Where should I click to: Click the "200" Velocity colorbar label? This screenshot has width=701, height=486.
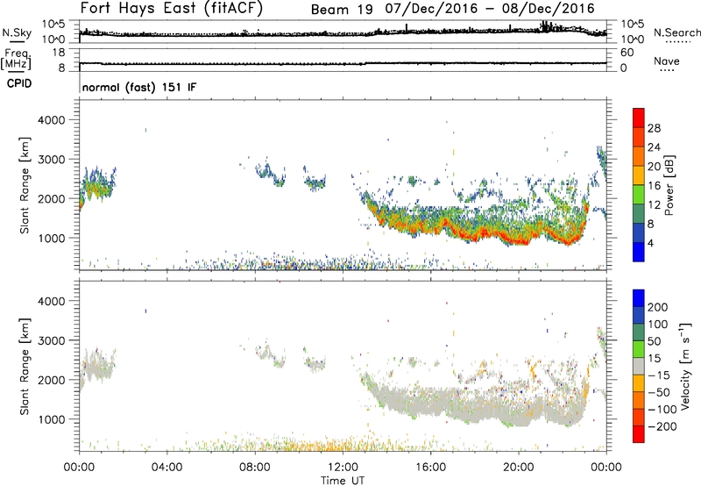[658, 307]
